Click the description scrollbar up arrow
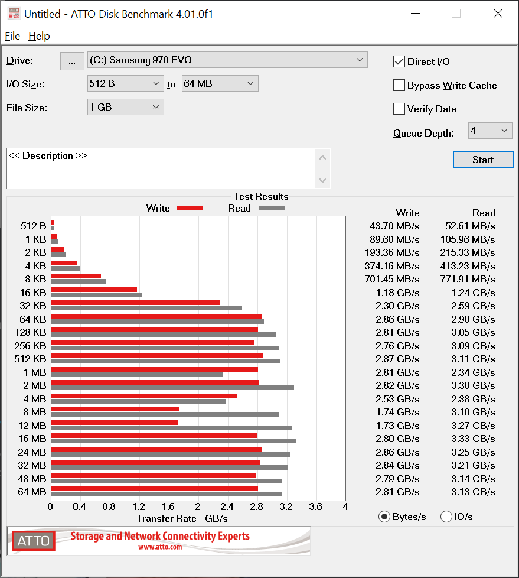 click(x=322, y=158)
